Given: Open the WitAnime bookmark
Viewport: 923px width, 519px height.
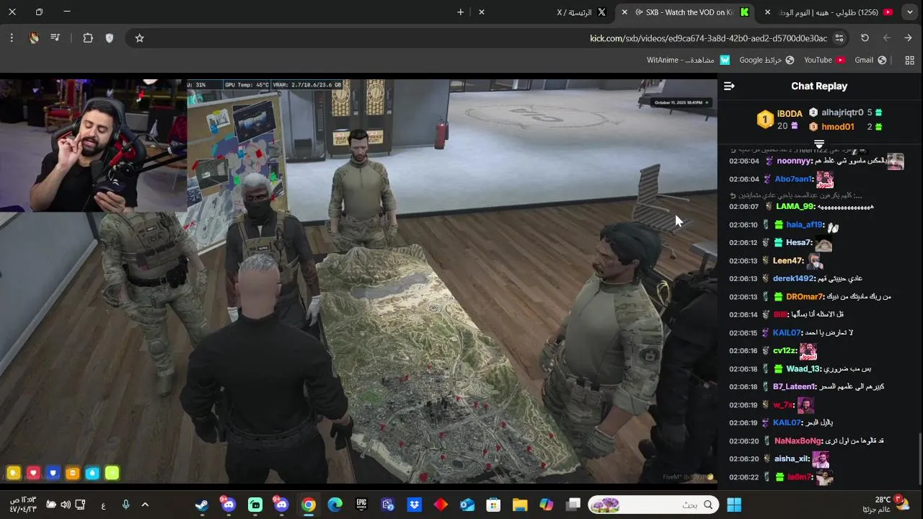Looking at the screenshot, I should coord(689,61).
